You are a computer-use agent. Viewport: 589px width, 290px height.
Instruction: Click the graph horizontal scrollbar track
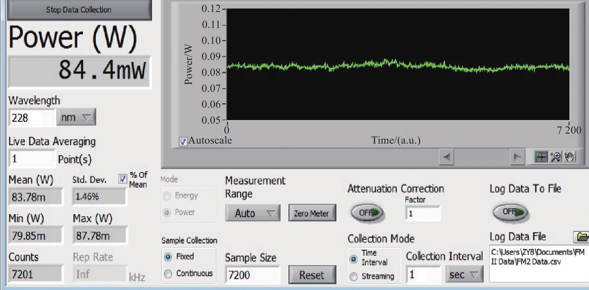[x=482, y=158]
